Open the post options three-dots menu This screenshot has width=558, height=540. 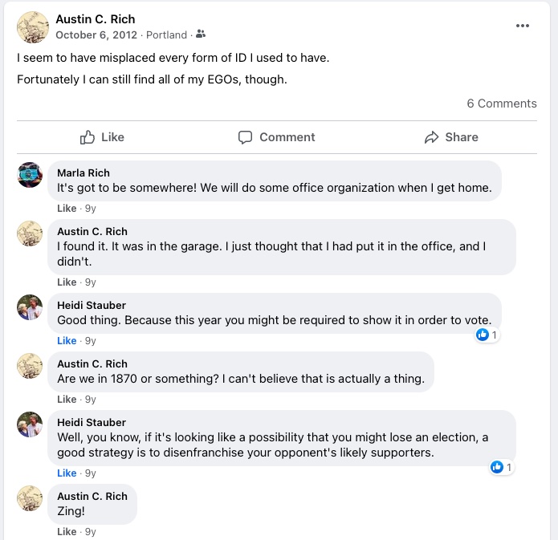pos(523,26)
